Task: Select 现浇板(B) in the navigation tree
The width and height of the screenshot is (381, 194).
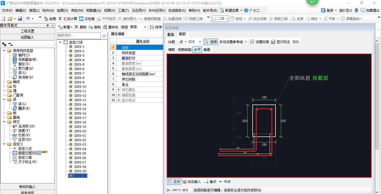Action: point(23,77)
